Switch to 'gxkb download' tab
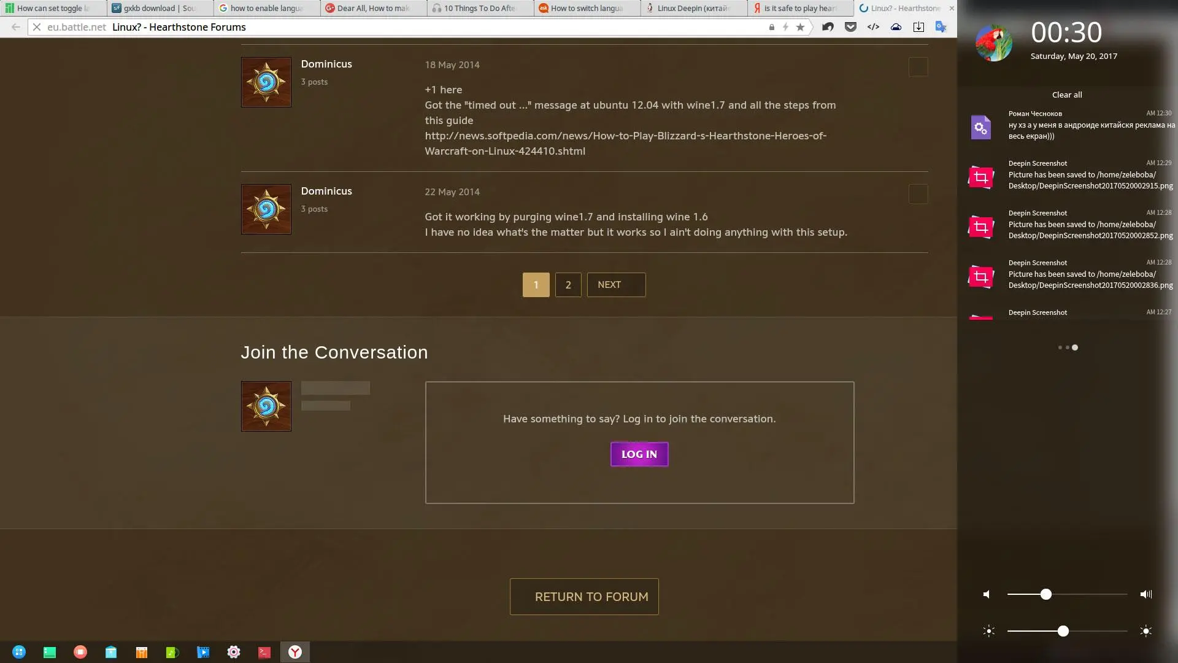The width and height of the screenshot is (1178, 663). click(160, 8)
